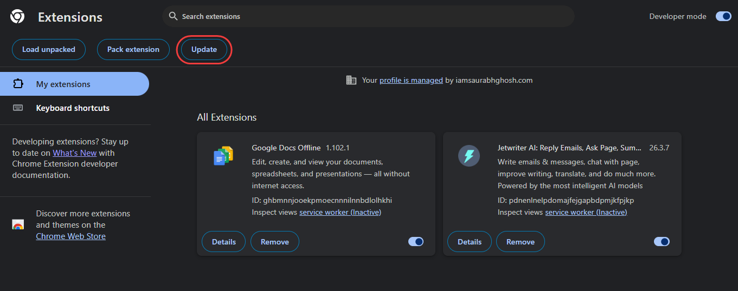Inspect Google Docs Offline service worker link
This screenshot has width=738, height=291.
(340, 212)
